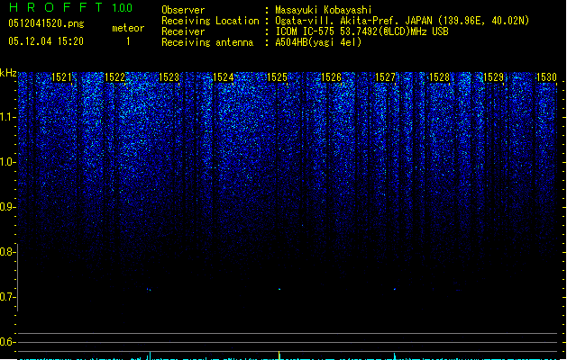
Task: Click the Receiving Location field label
Action: coord(210,21)
